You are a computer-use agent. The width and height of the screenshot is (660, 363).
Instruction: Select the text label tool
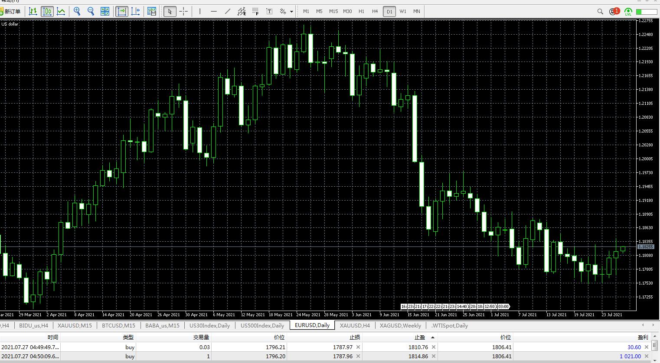[x=269, y=12]
